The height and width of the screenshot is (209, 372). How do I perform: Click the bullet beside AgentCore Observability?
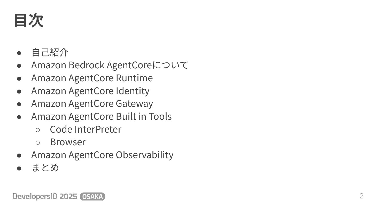tap(19, 155)
